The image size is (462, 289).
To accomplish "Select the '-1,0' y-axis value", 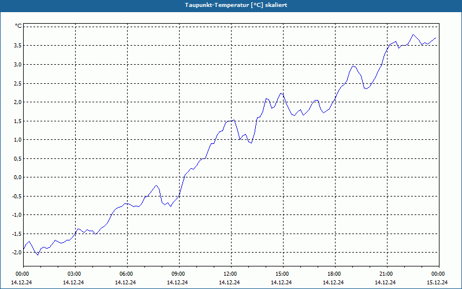I will [17, 214].
